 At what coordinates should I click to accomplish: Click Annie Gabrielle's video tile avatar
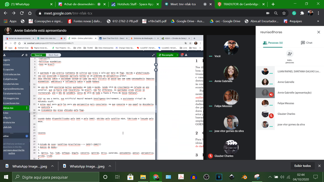coord(231,73)
